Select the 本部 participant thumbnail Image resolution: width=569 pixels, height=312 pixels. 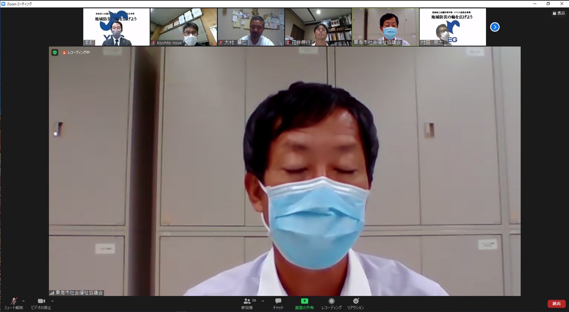(116, 27)
